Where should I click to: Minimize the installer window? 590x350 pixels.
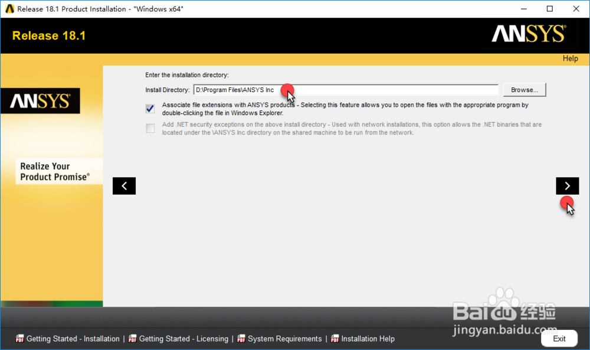524,9
